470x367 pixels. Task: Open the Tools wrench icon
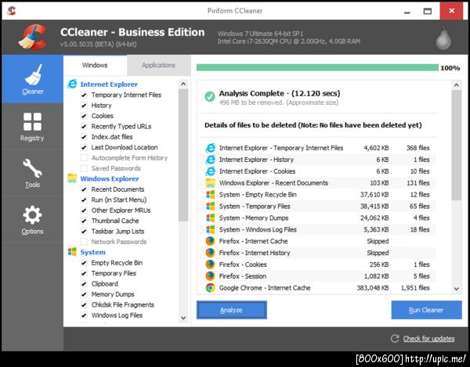click(x=32, y=168)
